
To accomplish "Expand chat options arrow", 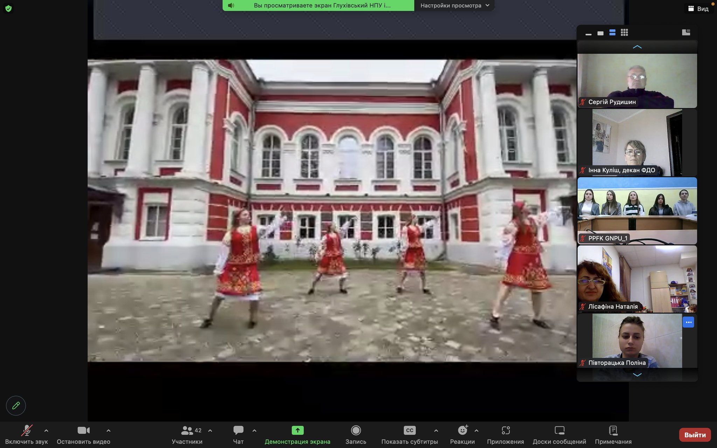I will (x=255, y=431).
